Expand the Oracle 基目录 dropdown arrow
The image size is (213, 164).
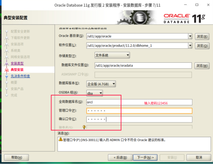(190, 36)
